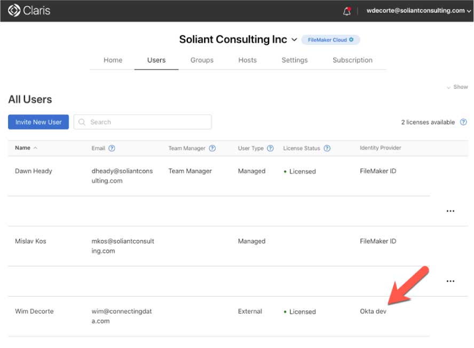Image resolution: width=474 pixels, height=348 pixels.
Task: Open the Hosts tab
Action: pos(247,60)
